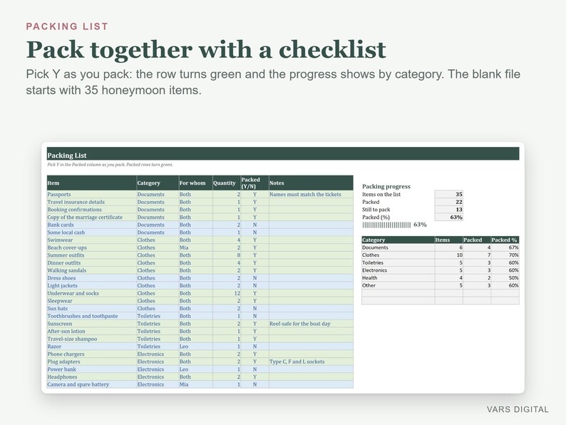Click 'Clothes' in the category summary table
The image size is (566, 425).
pos(398,255)
